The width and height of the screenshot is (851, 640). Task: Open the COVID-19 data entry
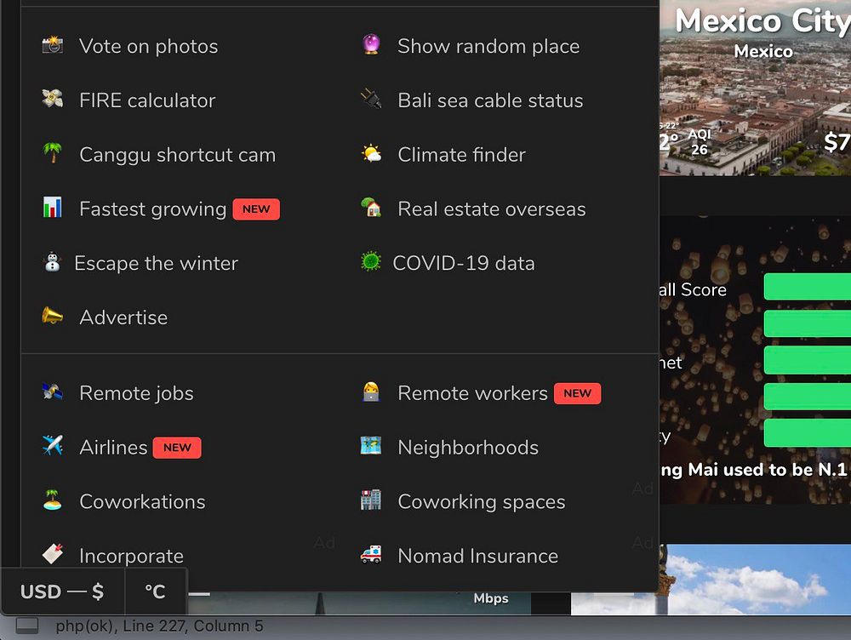(x=464, y=263)
